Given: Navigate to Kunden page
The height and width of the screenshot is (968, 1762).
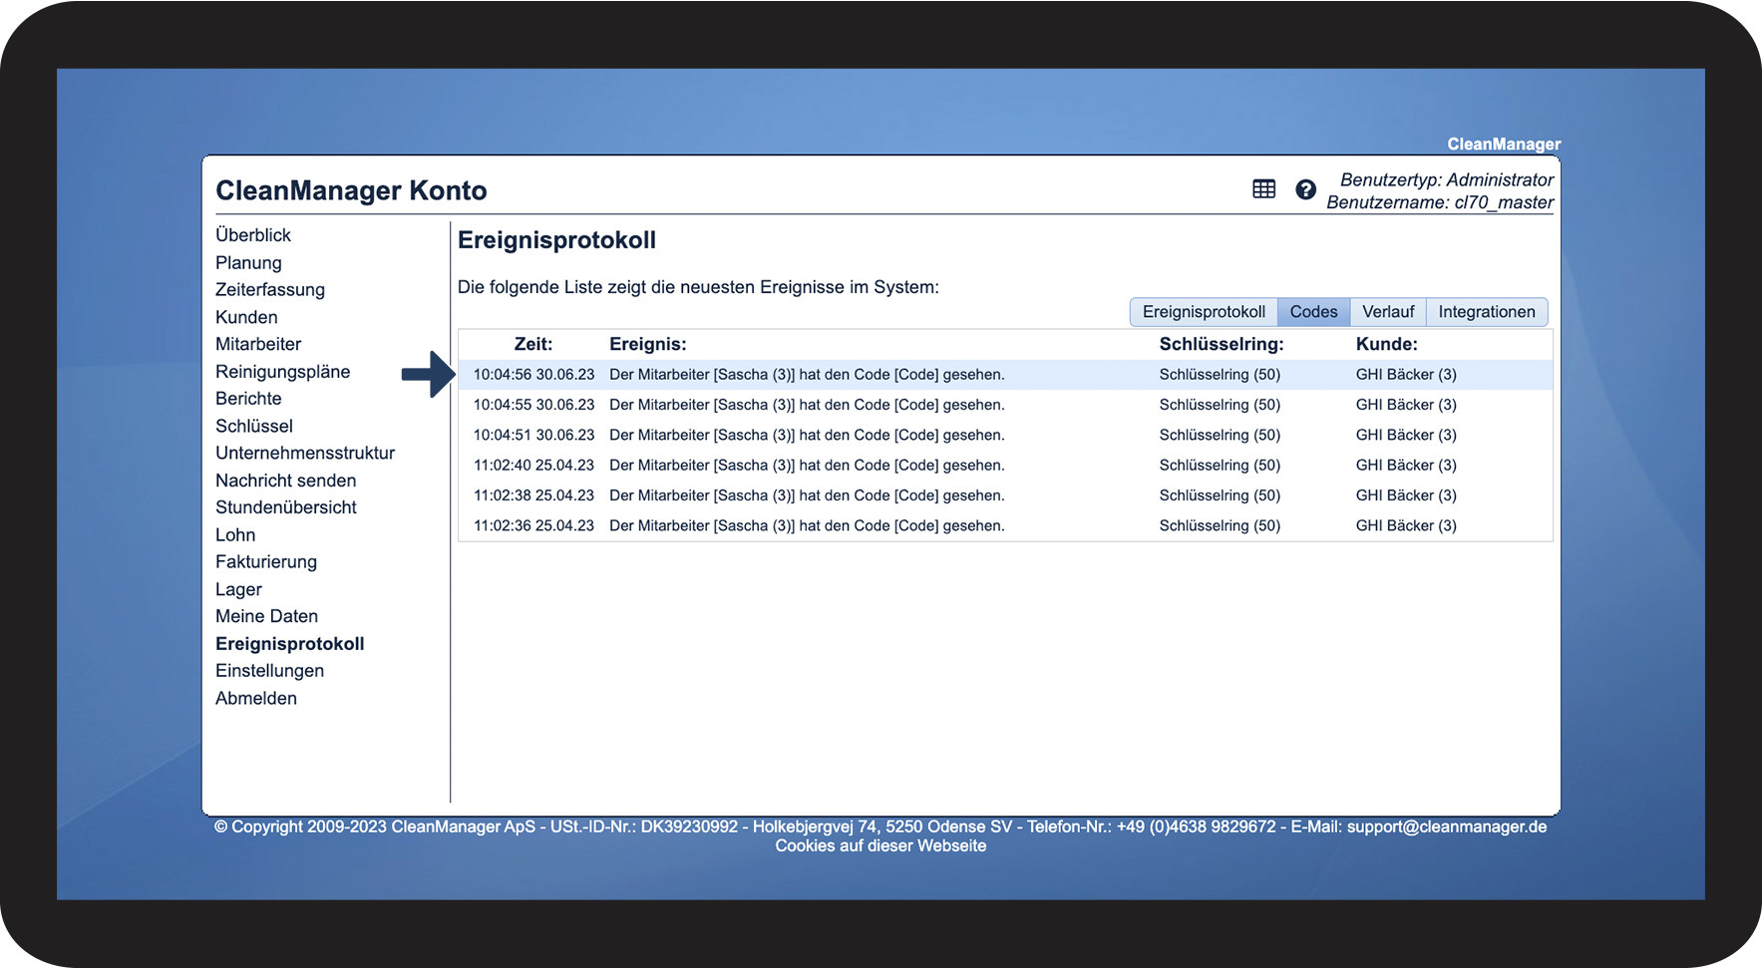Looking at the screenshot, I should (x=246, y=317).
